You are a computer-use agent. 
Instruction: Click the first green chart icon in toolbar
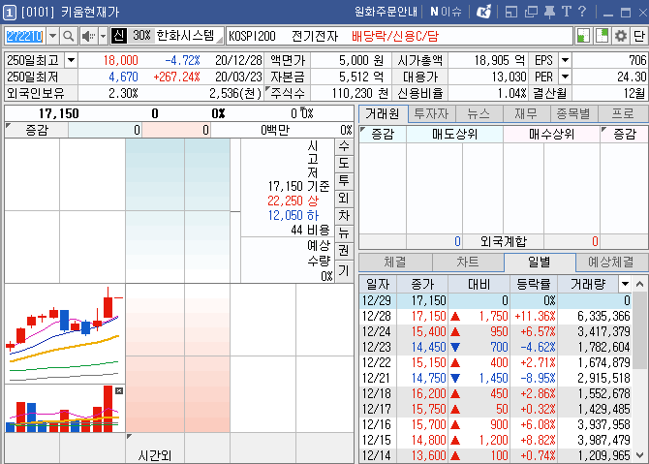[583, 36]
